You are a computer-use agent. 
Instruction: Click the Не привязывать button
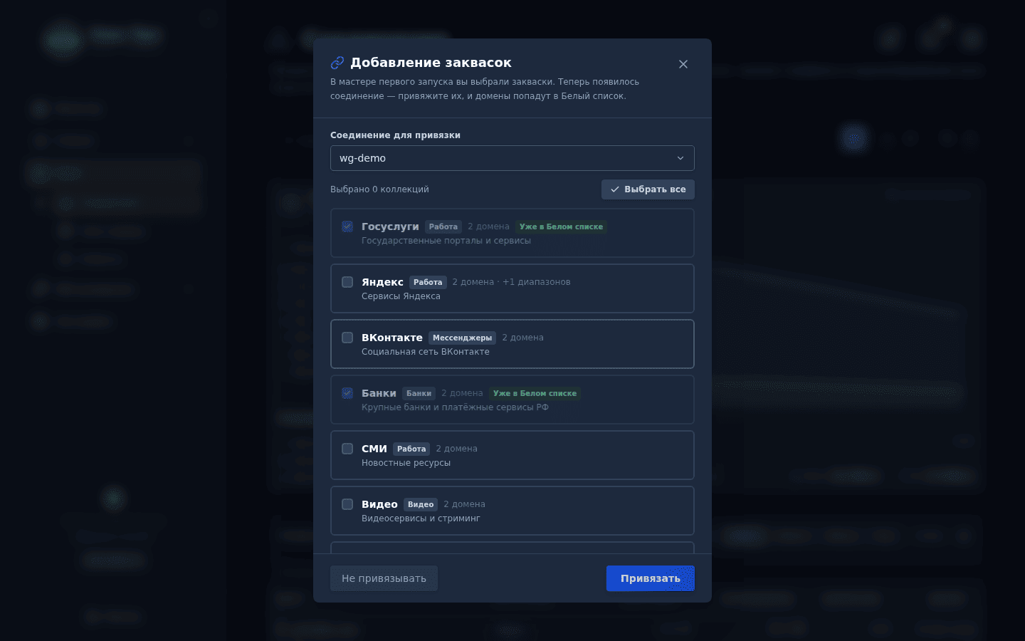pos(384,578)
